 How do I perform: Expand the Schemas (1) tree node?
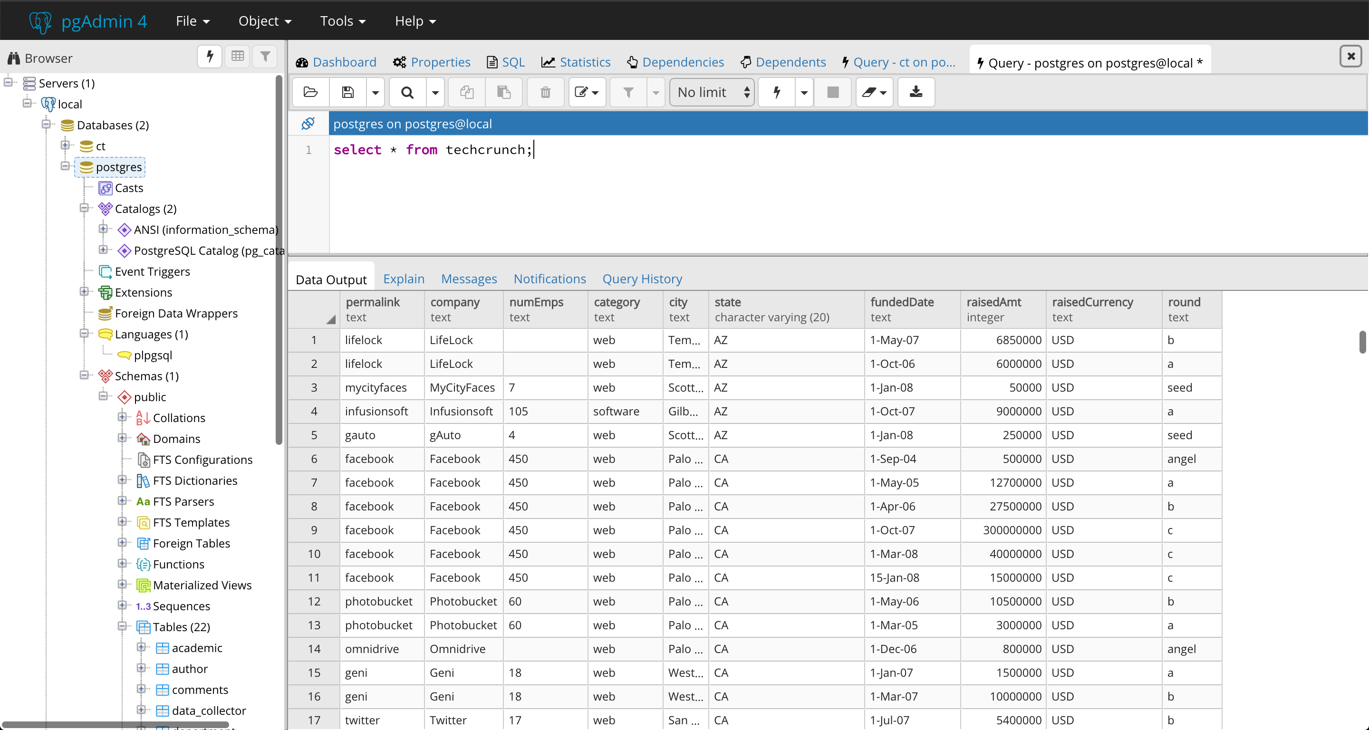[86, 375]
